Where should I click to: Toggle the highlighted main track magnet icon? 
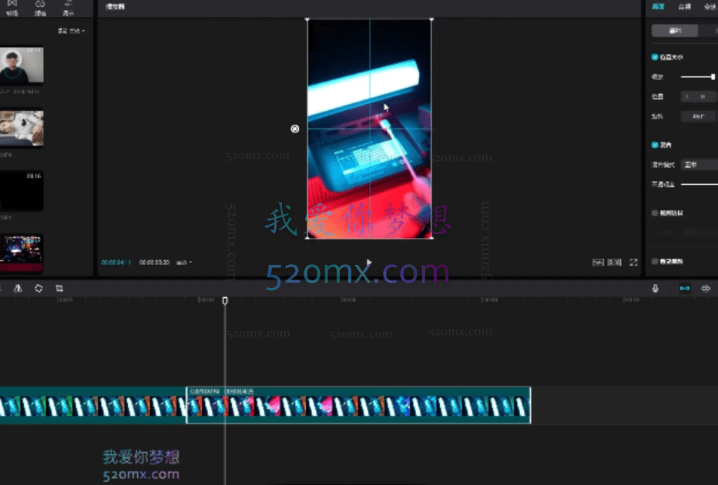tap(684, 288)
